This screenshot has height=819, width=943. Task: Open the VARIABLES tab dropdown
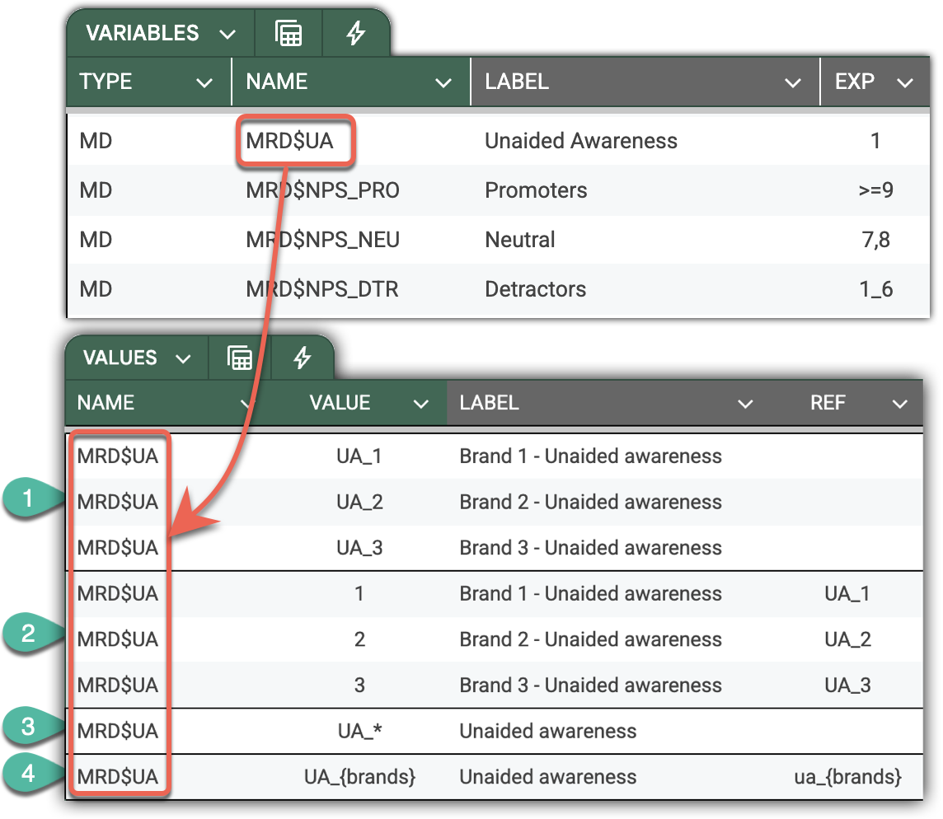(x=227, y=35)
